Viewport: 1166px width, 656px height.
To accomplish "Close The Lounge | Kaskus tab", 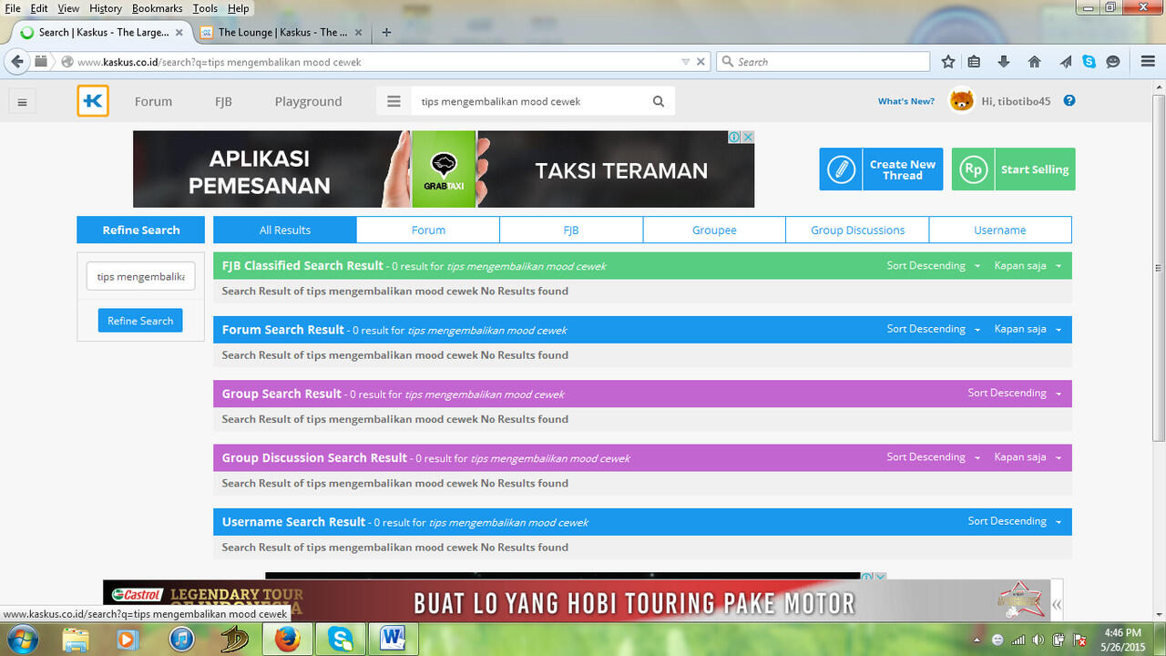I will click(x=358, y=32).
